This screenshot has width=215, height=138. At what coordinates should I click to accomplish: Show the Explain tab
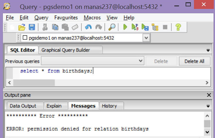(x=56, y=106)
